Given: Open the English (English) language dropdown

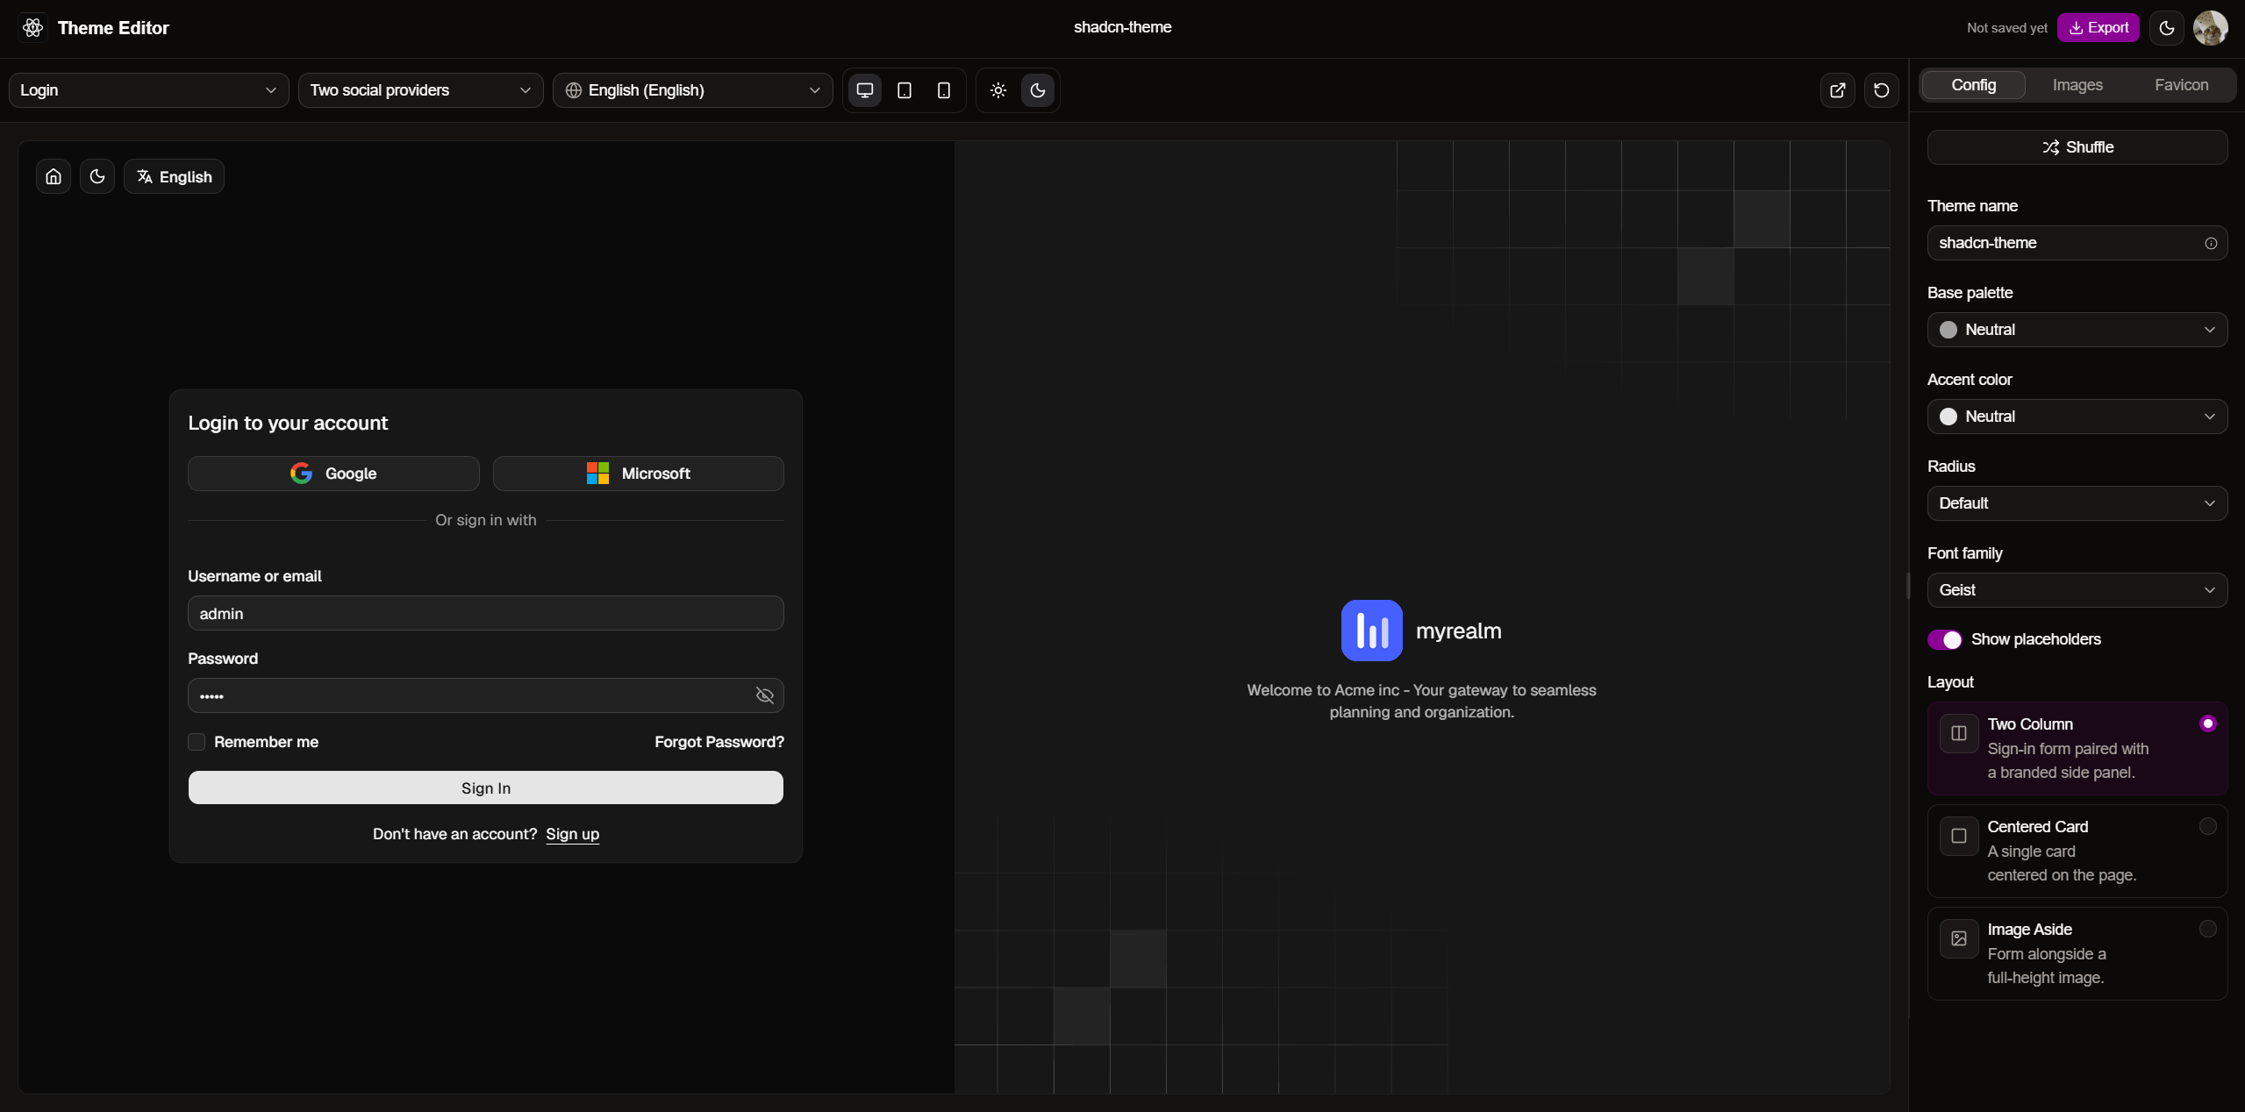Looking at the screenshot, I should coord(693,90).
